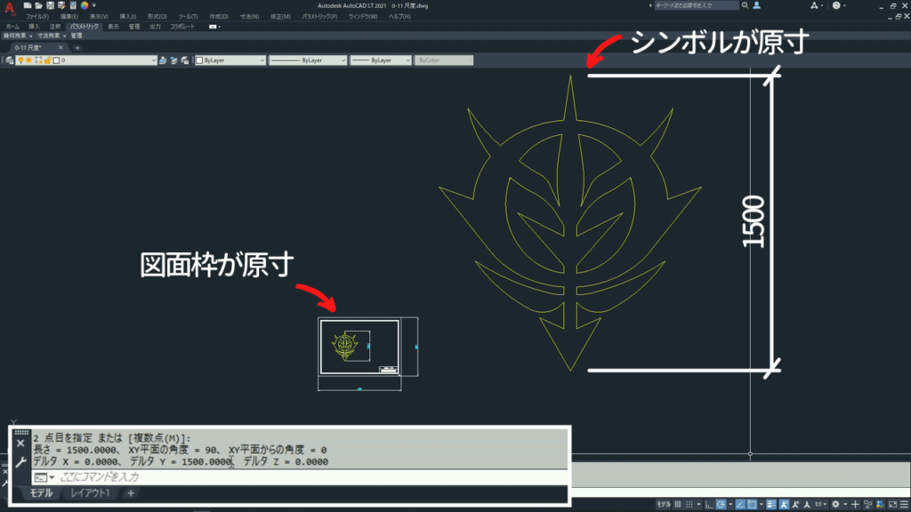Open the workspace switching gear icon

(x=835, y=505)
